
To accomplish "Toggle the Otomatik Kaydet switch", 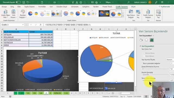I will [x=18, y=2].
